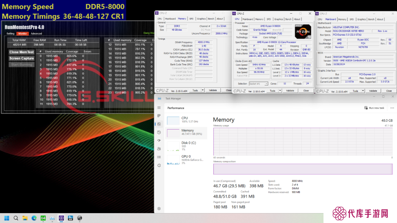Launch Microsoft Edge from taskbar
Screen dimensions: 397x223
click(34, 218)
